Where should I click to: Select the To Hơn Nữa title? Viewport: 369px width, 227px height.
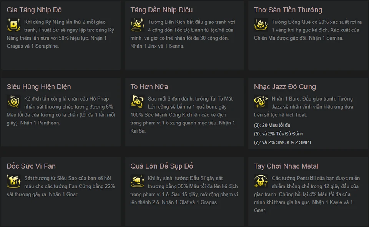[149, 87]
